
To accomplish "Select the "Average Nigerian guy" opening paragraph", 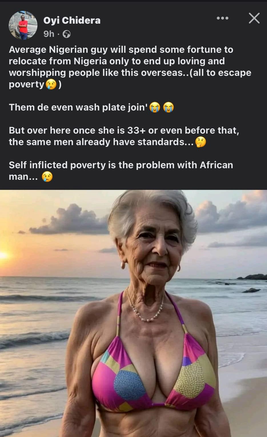I will (x=130, y=67).
